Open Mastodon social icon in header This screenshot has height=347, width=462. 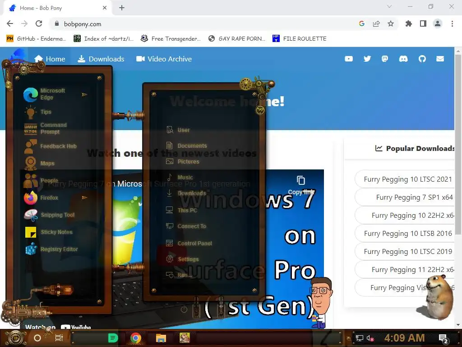pos(385,59)
